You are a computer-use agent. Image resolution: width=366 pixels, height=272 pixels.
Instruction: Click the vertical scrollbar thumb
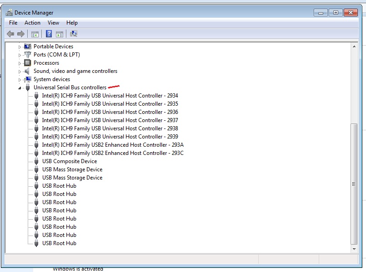(x=354, y=184)
